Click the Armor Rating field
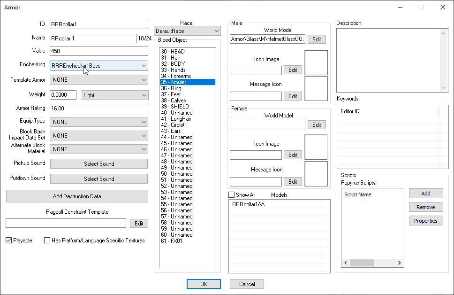 click(99, 109)
